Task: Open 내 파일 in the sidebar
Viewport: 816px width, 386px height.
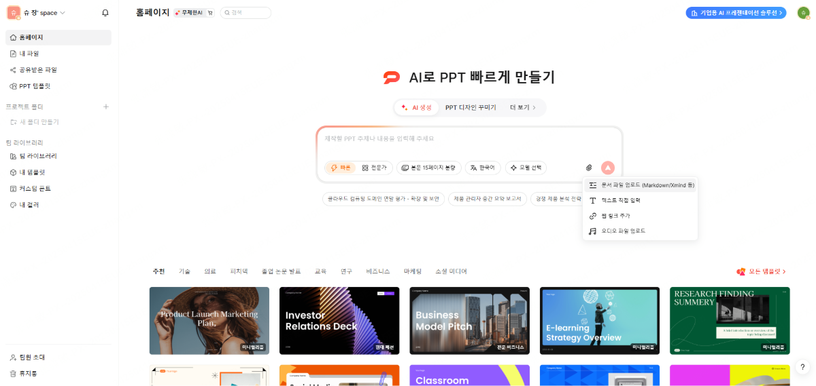Action: point(58,54)
